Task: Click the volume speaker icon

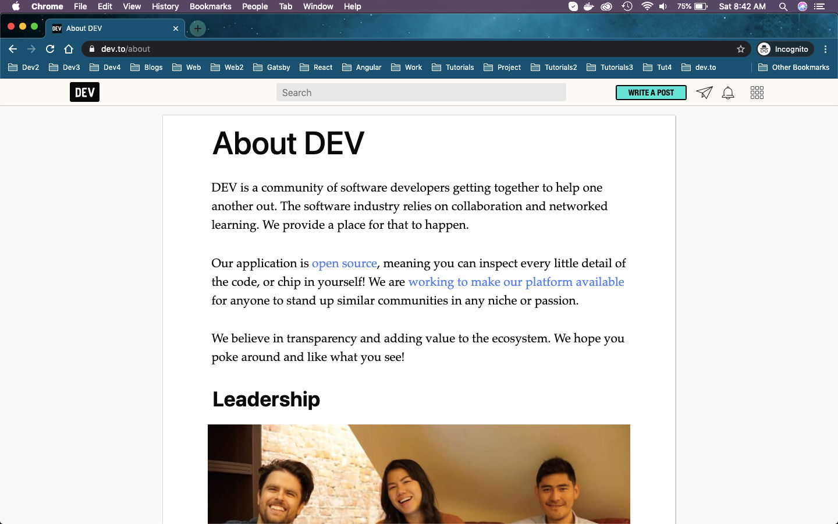Action: point(663,6)
